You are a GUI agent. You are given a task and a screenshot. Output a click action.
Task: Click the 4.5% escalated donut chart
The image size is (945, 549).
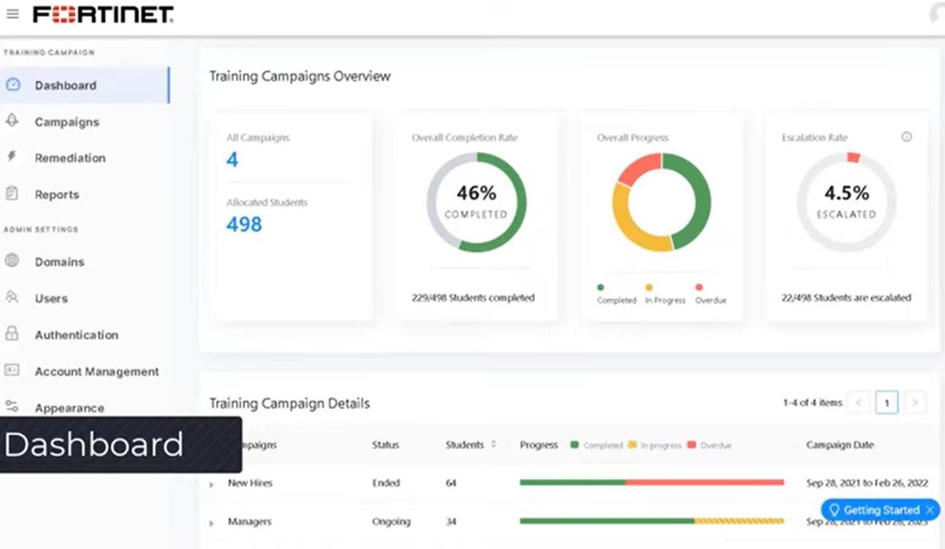click(846, 202)
